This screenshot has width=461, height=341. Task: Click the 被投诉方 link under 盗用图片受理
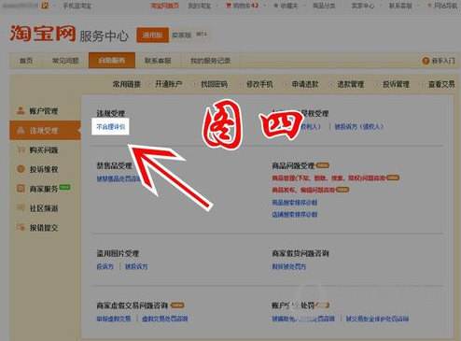(136, 266)
